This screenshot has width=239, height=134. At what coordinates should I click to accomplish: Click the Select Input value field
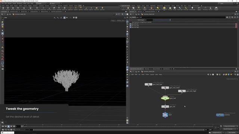click(149, 20)
